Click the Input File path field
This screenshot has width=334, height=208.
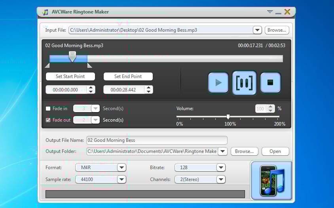161,30
